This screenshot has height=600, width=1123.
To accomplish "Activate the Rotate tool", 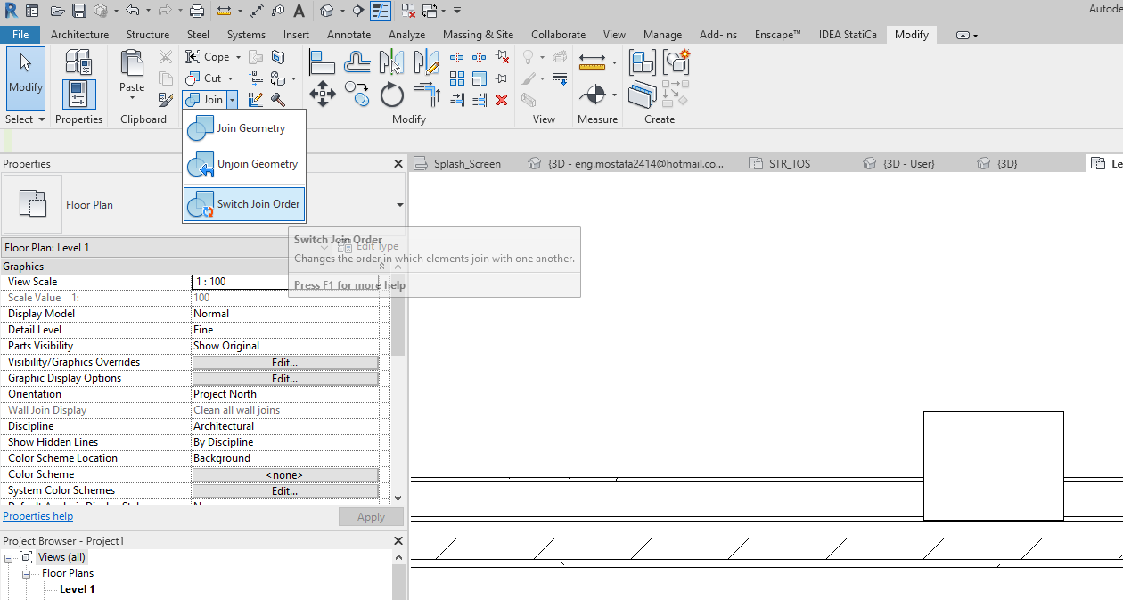I will (392, 94).
